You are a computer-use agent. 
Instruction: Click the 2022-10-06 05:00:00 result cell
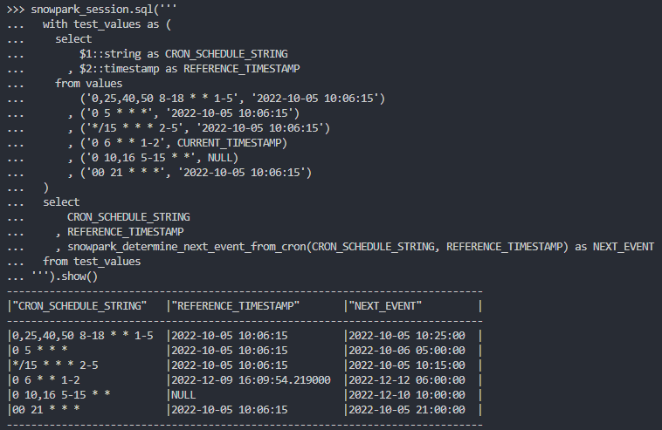[406, 350]
